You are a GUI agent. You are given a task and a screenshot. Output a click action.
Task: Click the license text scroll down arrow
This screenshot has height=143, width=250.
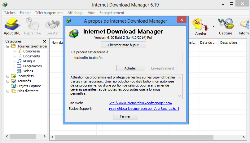pos(180,96)
